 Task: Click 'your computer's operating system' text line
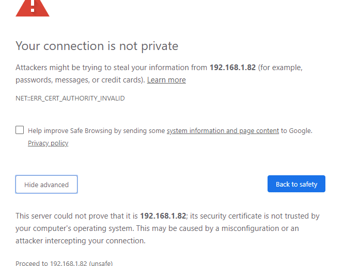74,228
